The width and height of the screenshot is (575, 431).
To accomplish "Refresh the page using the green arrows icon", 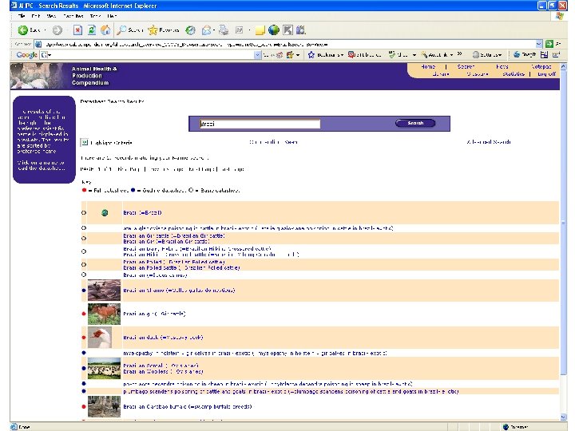I will 92,30.
